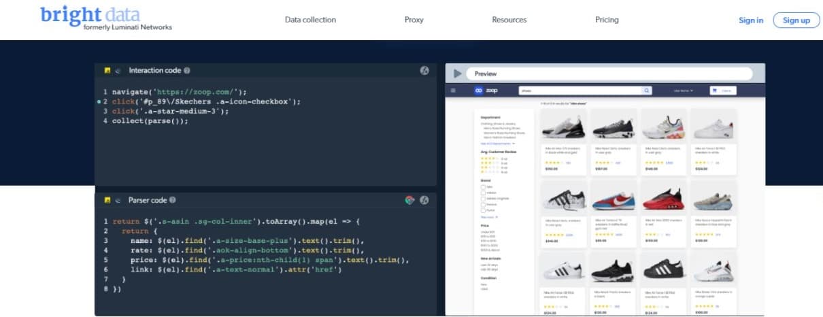The width and height of the screenshot is (823, 317).
Task: Open the shopping cart in preview
Action: (723, 90)
